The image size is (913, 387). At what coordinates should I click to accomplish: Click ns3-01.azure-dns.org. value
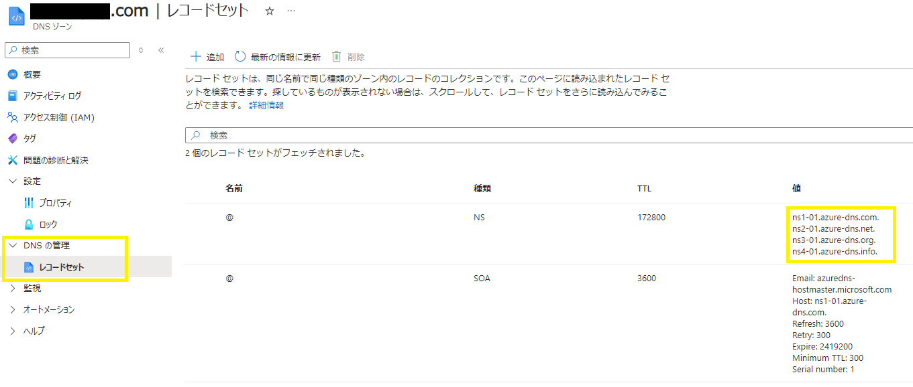[834, 240]
